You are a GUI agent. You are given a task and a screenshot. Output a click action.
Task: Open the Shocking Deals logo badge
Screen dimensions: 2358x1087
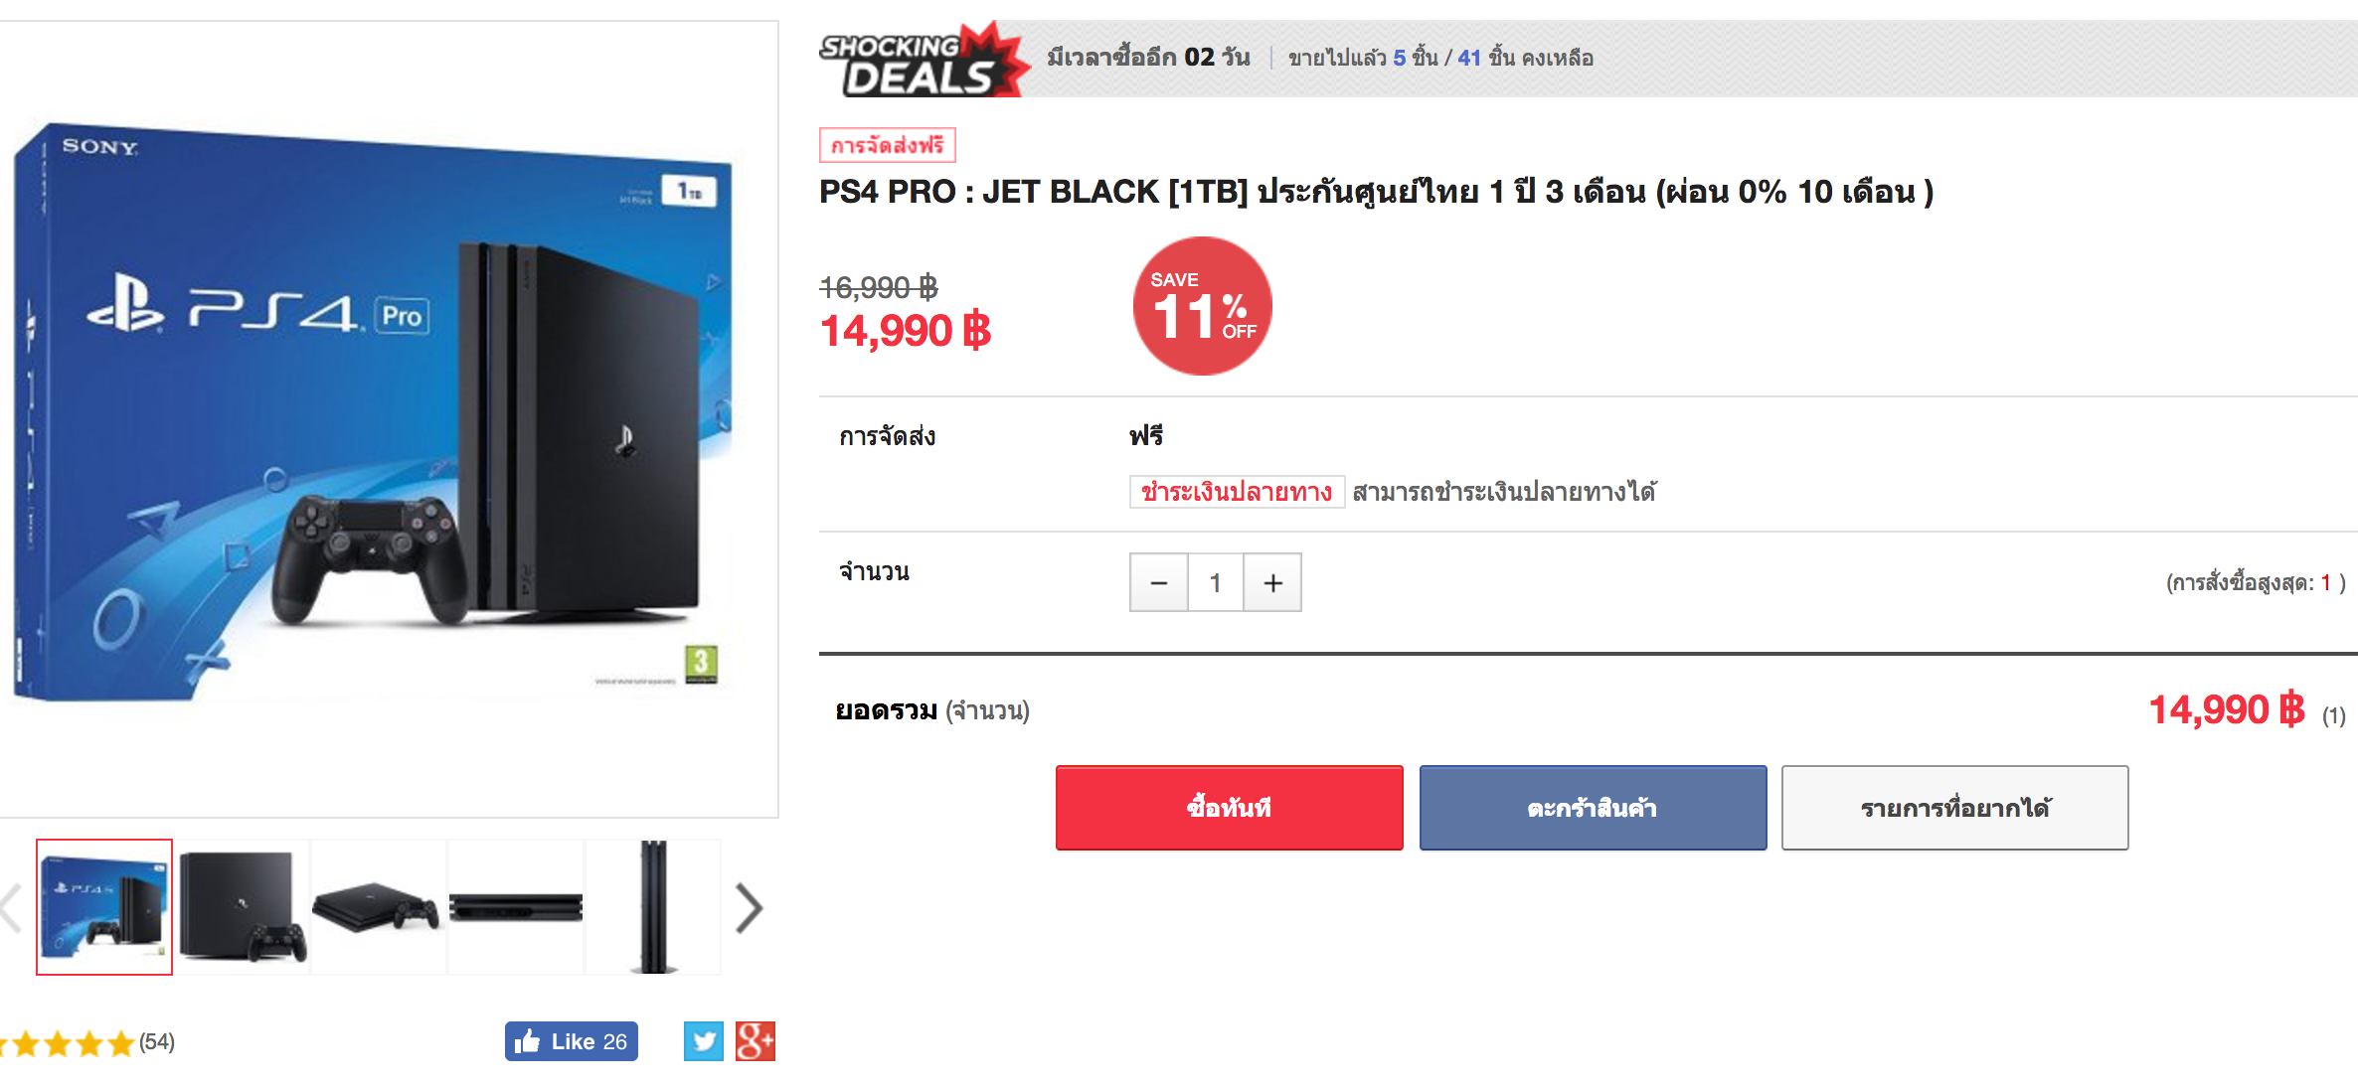[x=925, y=60]
